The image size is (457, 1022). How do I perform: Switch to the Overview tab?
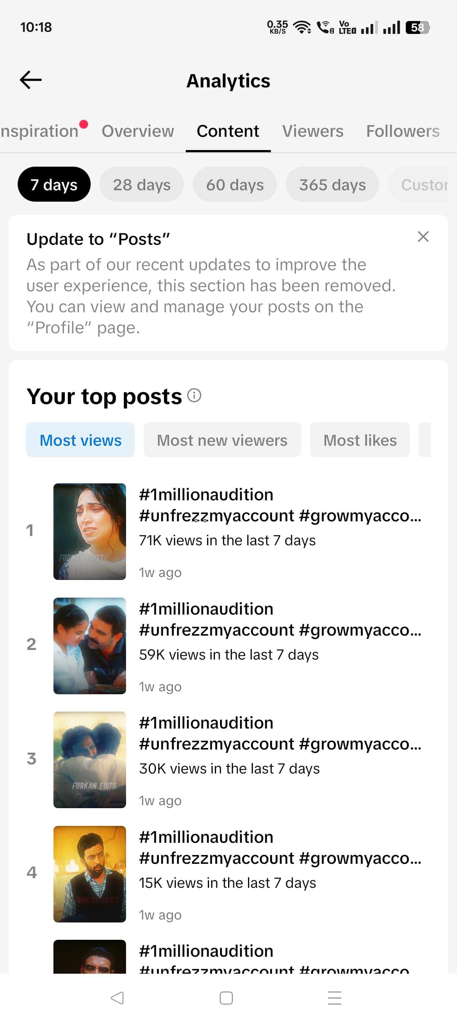(x=138, y=131)
